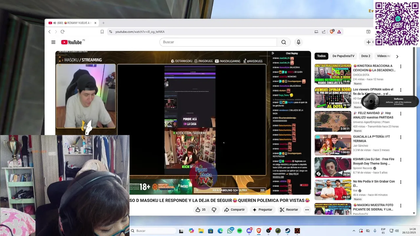The width and height of the screenshot is (420, 236).
Task: Click the Chat Replay header
Action: [x=292, y=53]
